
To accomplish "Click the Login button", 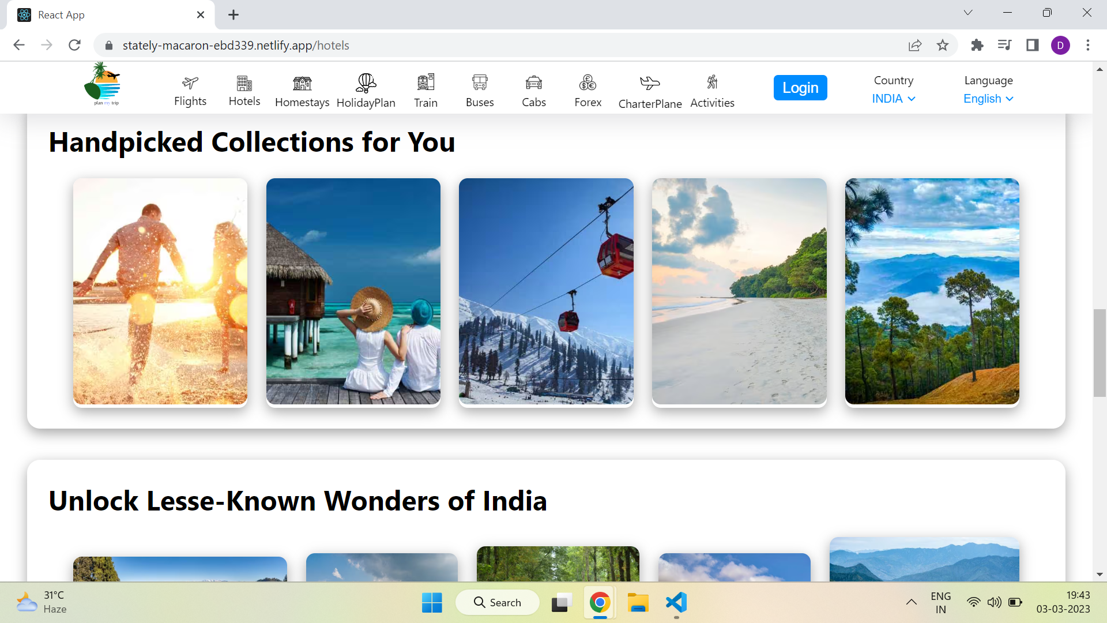I will (800, 88).
